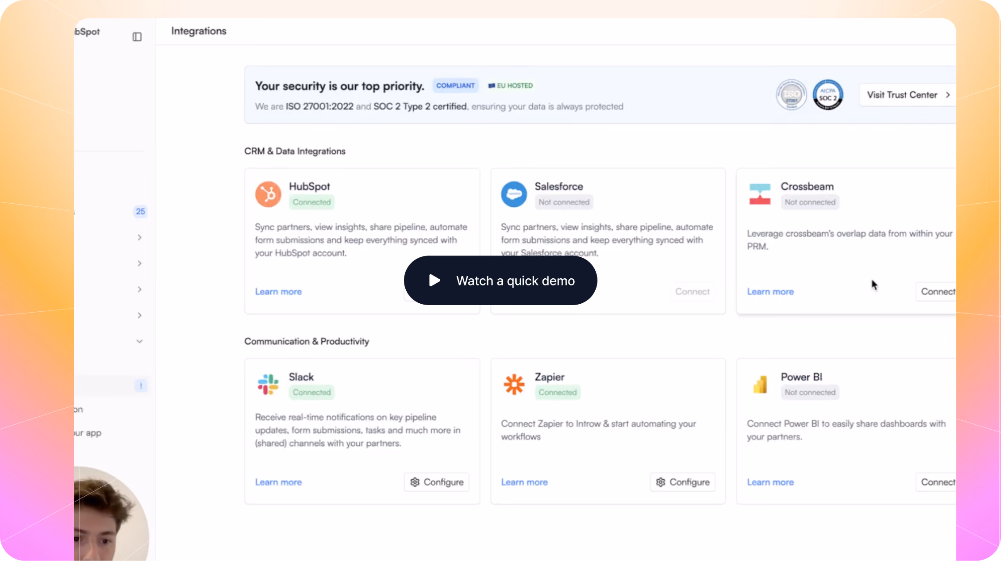Click the CRM & Data Integrations heading
The width and height of the screenshot is (1001, 561).
[x=295, y=151]
